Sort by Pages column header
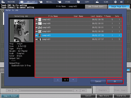 click(108, 16)
